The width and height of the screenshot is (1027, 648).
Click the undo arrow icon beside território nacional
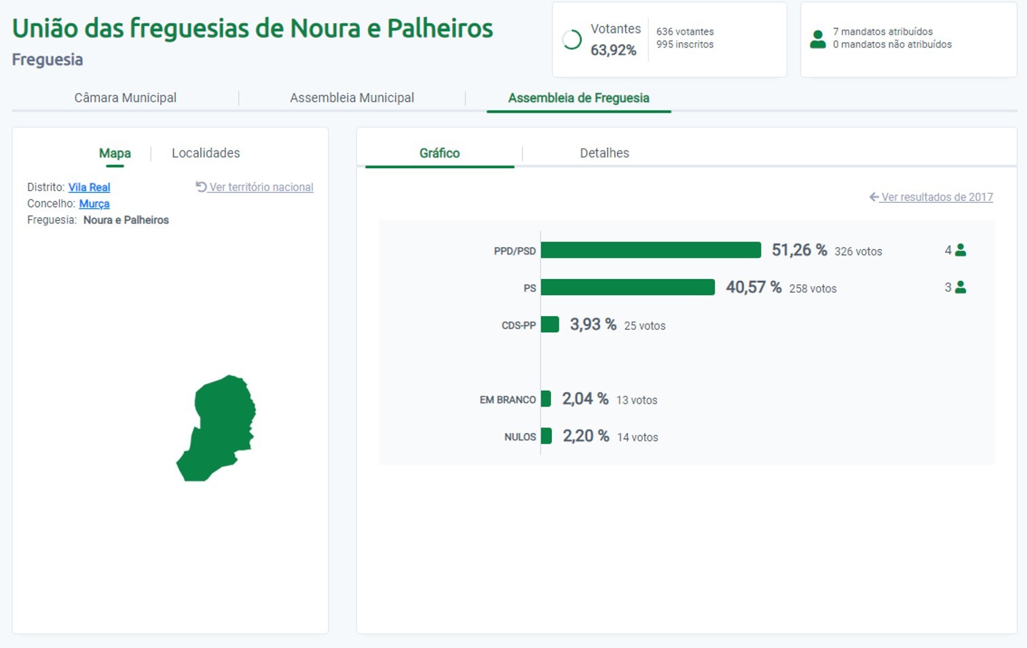pos(201,187)
